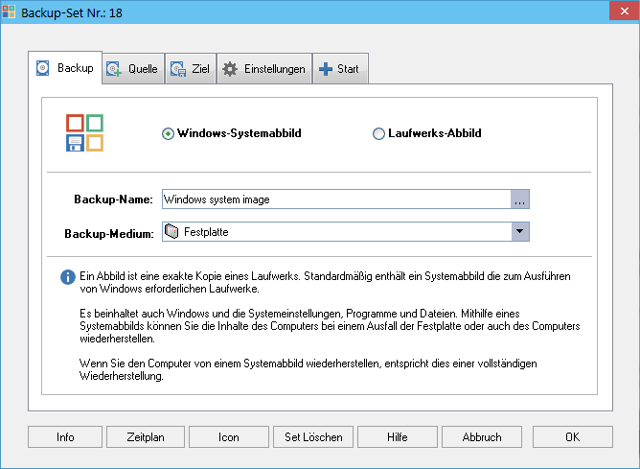640x469 pixels.
Task: Click the blue info circle icon
Action: [68, 277]
